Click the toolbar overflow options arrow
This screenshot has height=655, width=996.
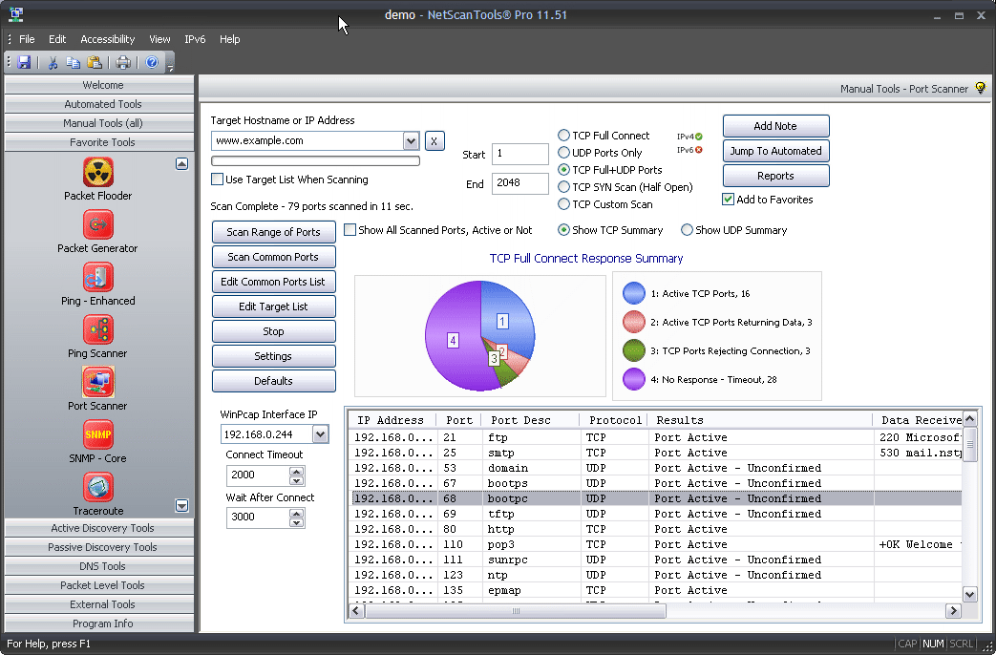[x=170, y=64]
